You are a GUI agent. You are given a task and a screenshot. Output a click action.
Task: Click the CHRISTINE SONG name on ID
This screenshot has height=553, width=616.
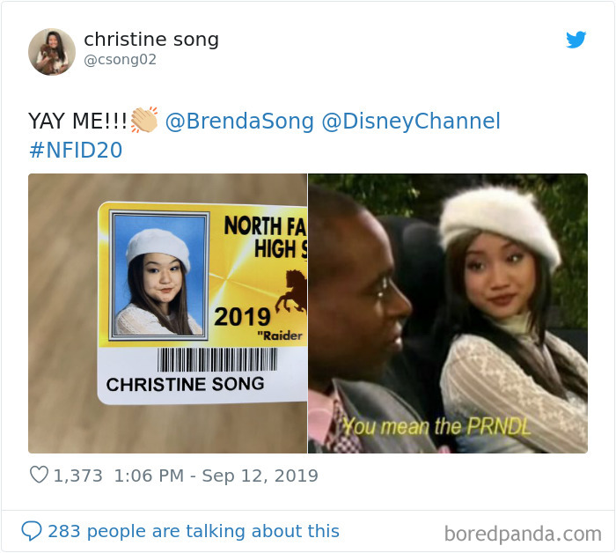click(185, 384)
